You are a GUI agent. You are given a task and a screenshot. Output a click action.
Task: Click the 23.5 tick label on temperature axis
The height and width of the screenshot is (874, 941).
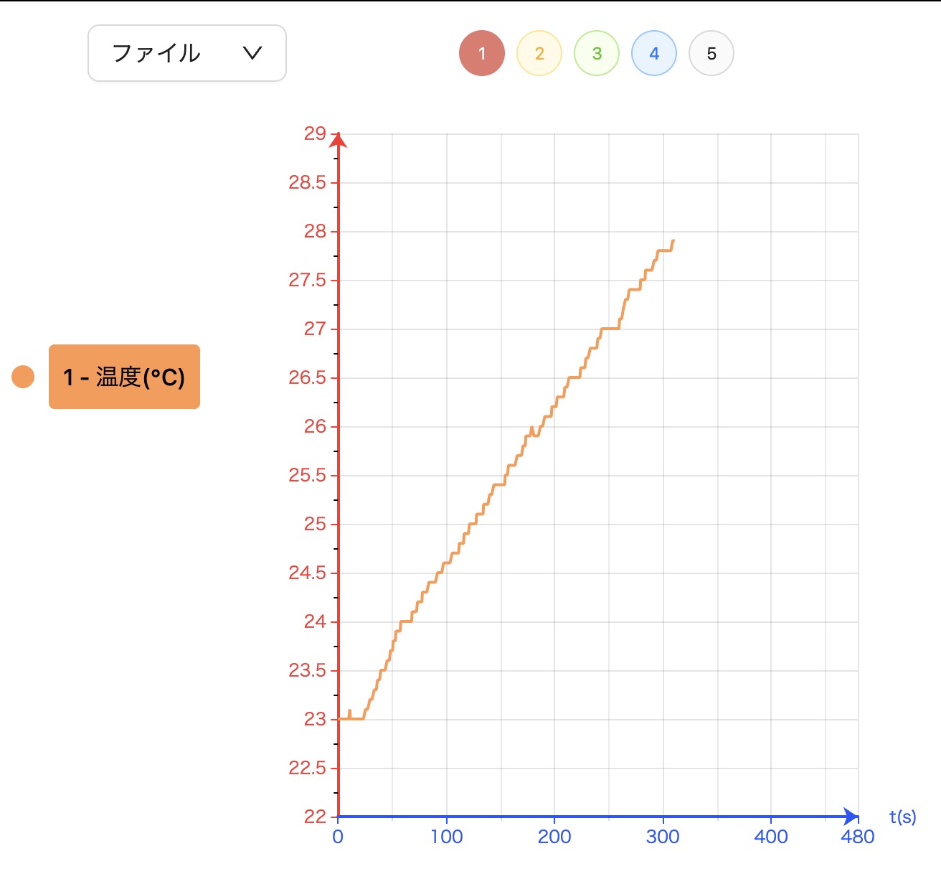tap(307, 670)
